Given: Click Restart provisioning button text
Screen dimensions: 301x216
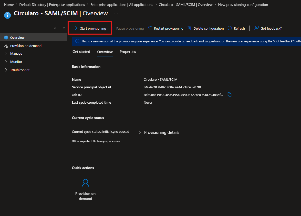Looking at the screenshot, I should coord(169,29).
